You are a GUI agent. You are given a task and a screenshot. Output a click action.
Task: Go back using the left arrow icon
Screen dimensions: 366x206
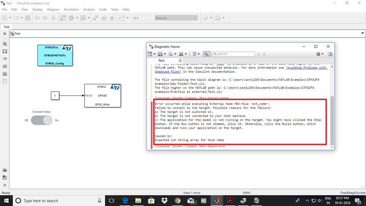37,18
